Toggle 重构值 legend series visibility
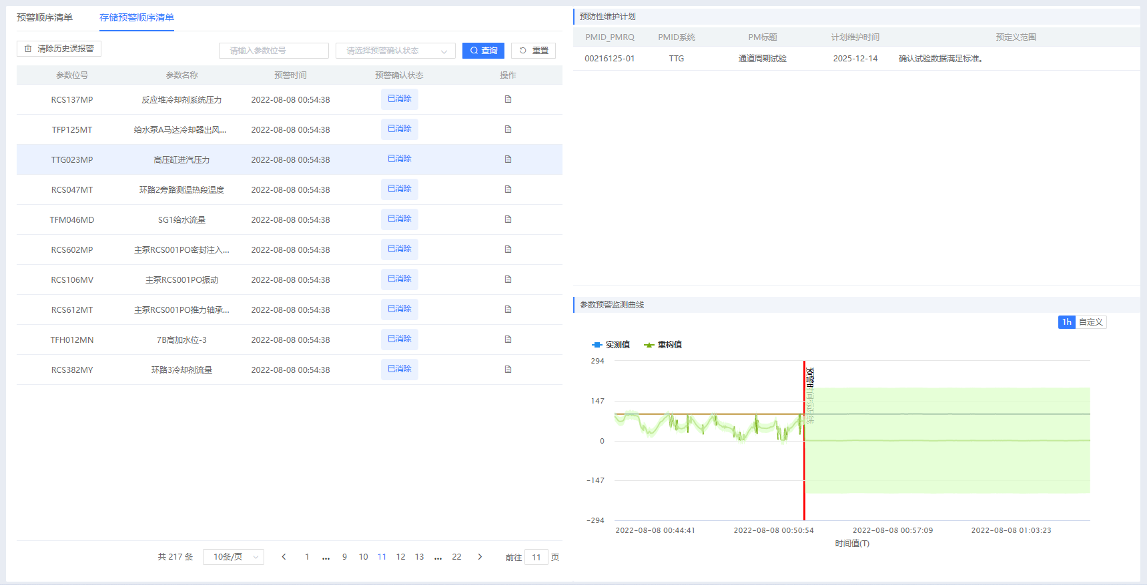1147x585 pixels. (663, 345)
